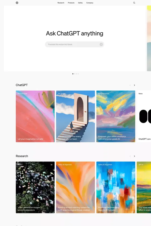Go back in ChatGPT carousel with left arrow
Viewport: 151px width, 226px height.
(130, 85)
